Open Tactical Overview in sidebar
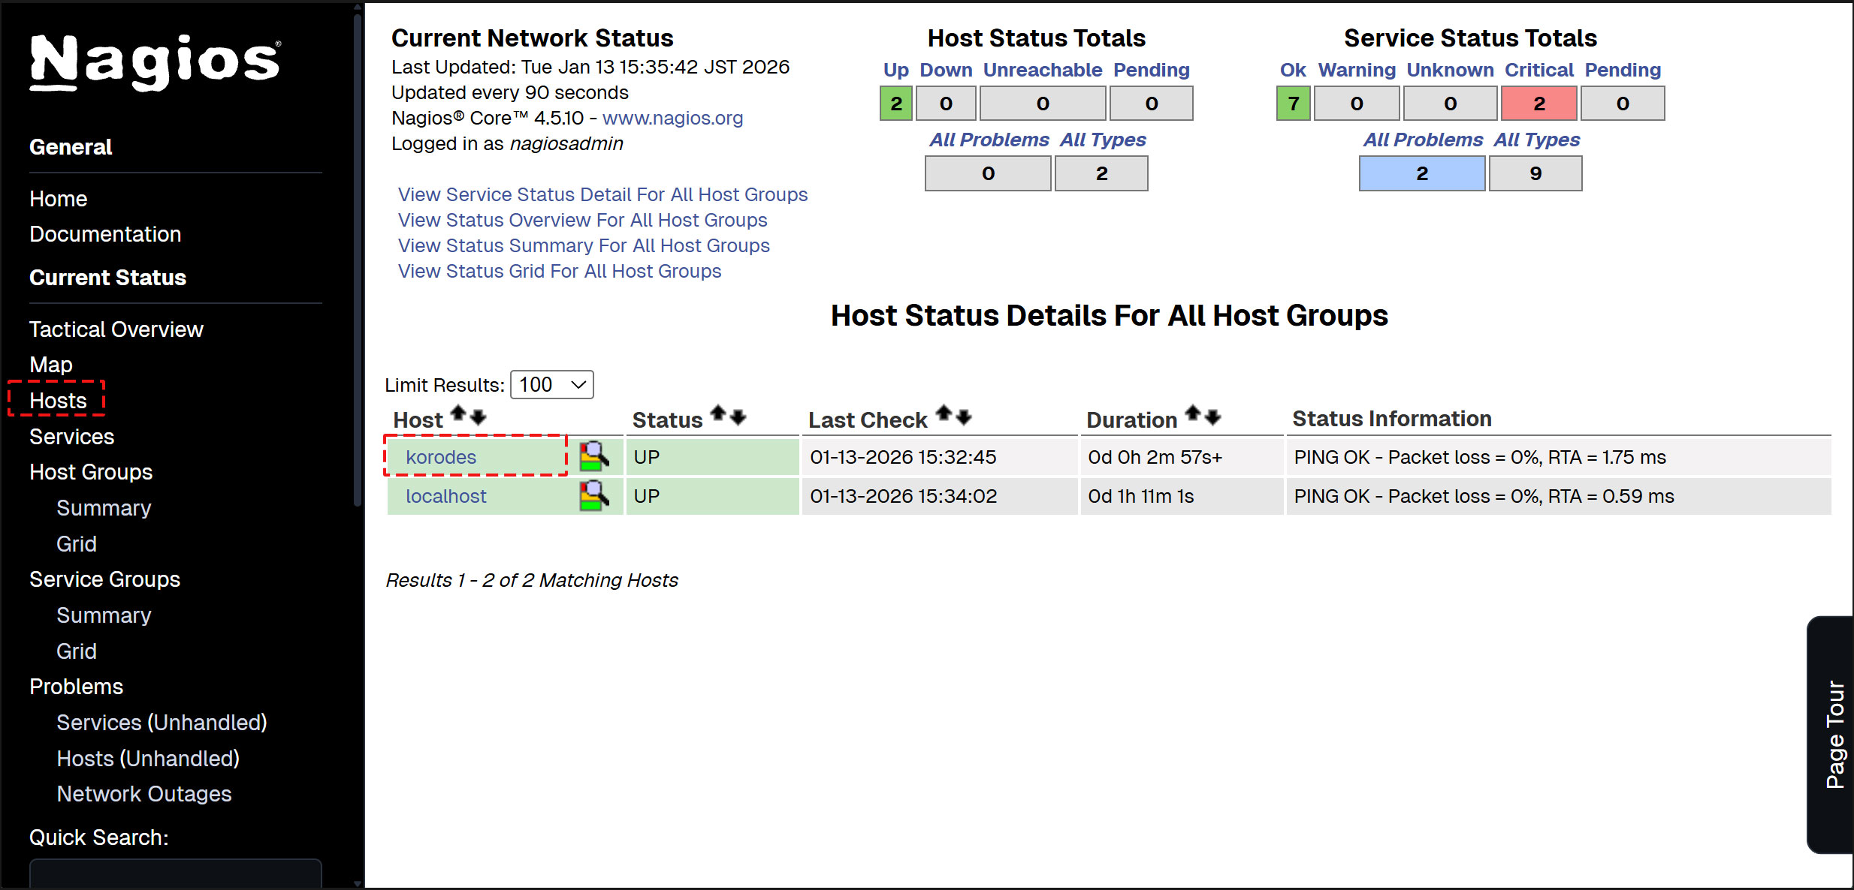This screenshot has height=890, width=1854. 116,329
